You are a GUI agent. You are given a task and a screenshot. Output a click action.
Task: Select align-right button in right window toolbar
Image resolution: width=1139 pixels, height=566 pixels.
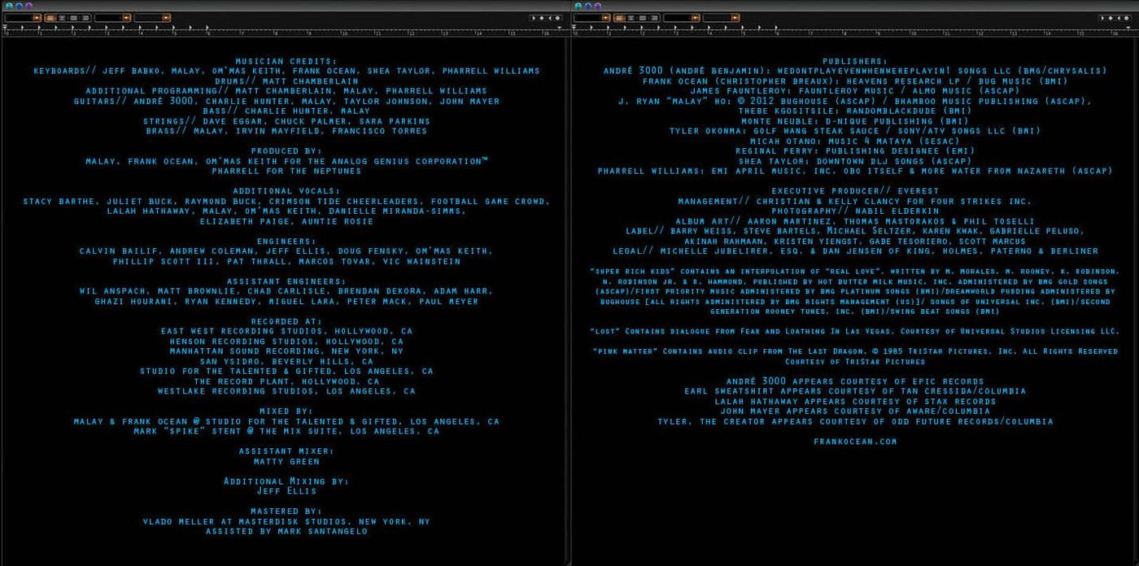pyautogui.click(x=642, y=18)
